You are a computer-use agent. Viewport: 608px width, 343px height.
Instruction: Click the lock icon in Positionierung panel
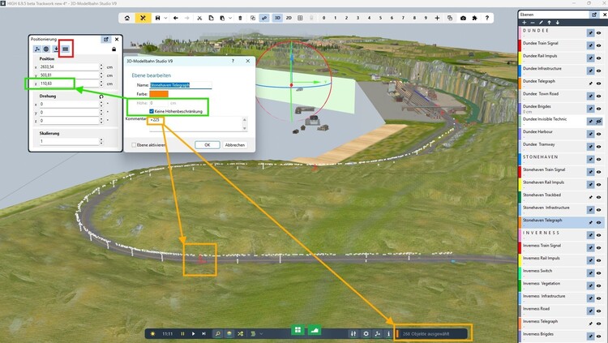113,49
